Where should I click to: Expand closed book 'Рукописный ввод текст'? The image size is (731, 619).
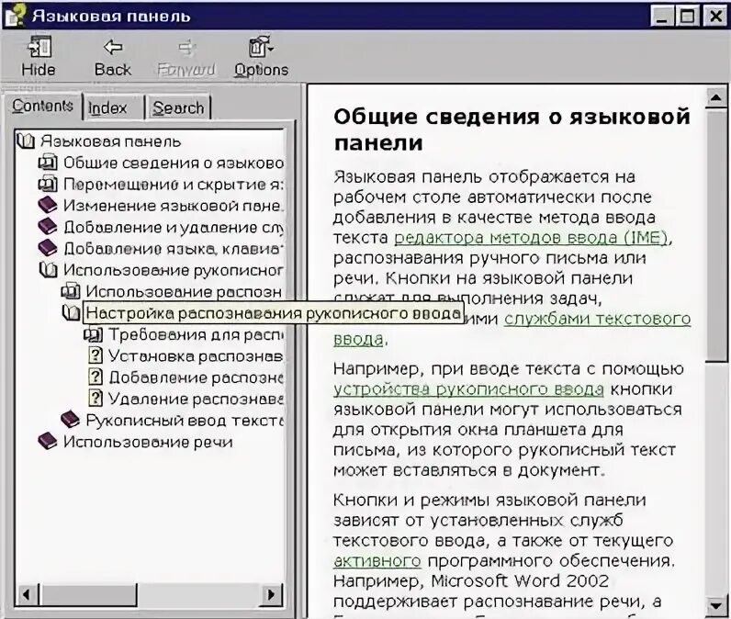[x=71, y=419]
